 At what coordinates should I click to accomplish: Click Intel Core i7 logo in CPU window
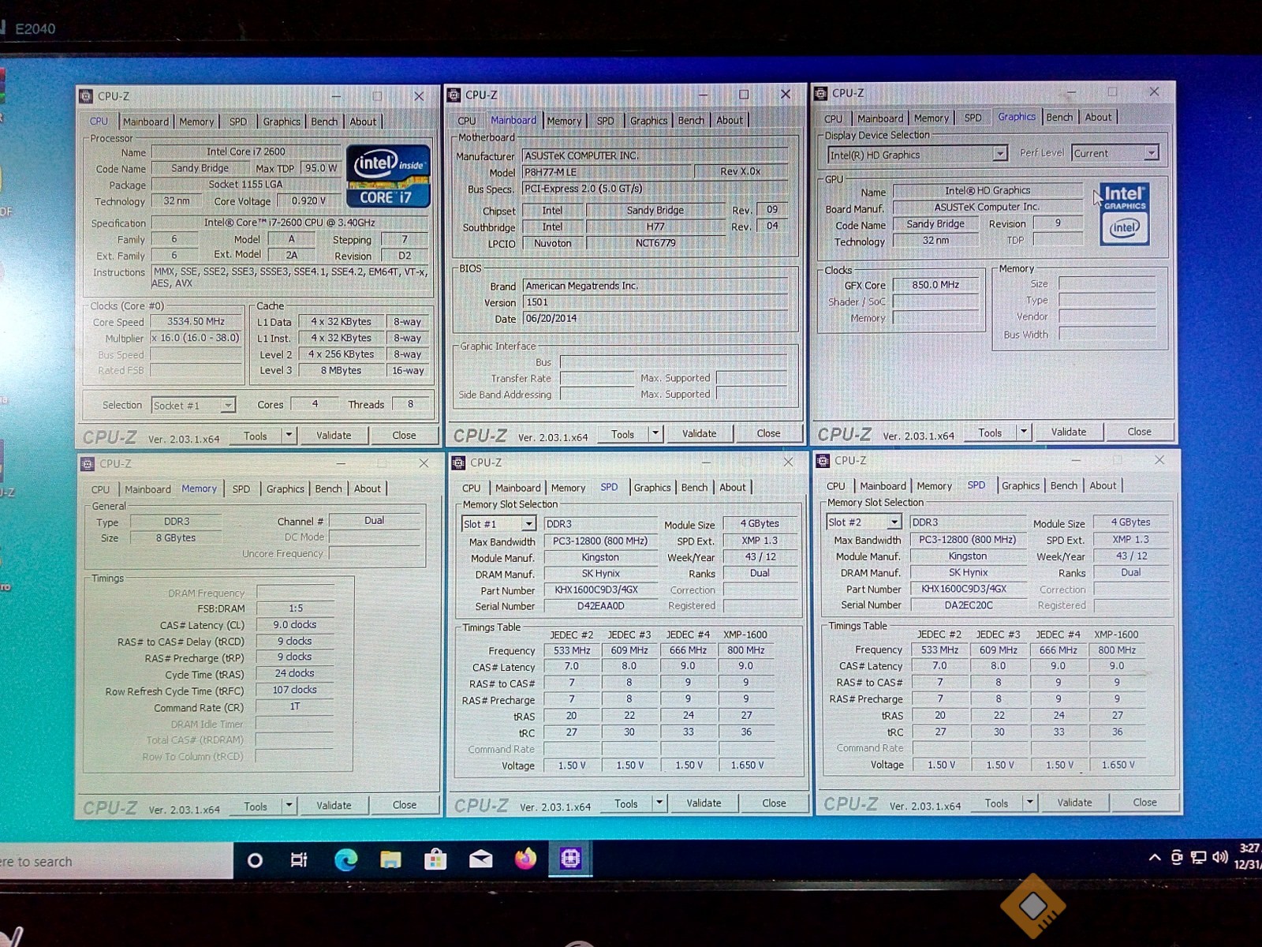[388, 175]
